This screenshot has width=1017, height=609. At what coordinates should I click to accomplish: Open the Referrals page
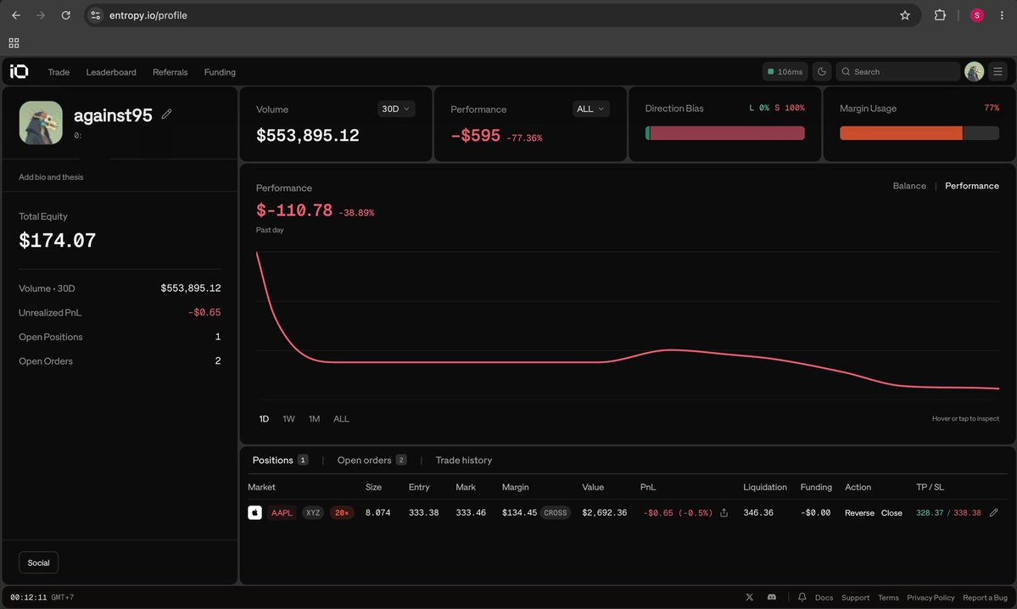(x=170, y=72)
